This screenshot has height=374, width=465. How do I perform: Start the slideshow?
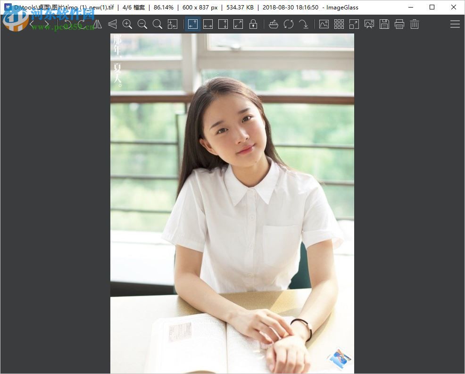pyautogui.click(x=324, y=24)
